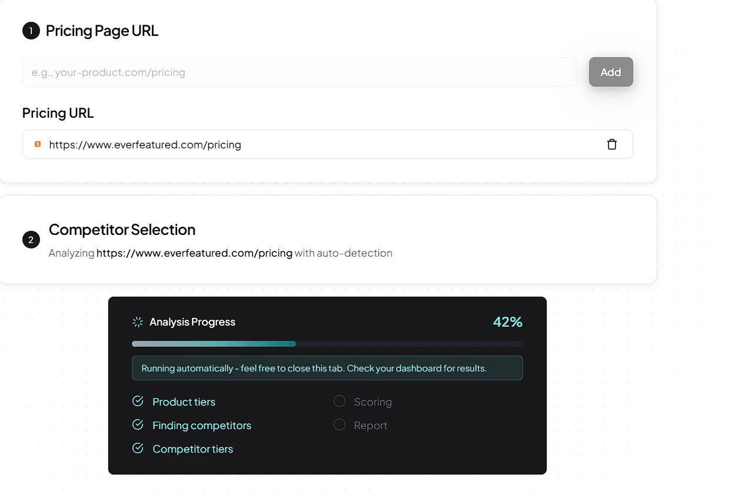
Task: Click the Pricing Page URL heading
Action: pyautogui.click(x=102, y=31)
